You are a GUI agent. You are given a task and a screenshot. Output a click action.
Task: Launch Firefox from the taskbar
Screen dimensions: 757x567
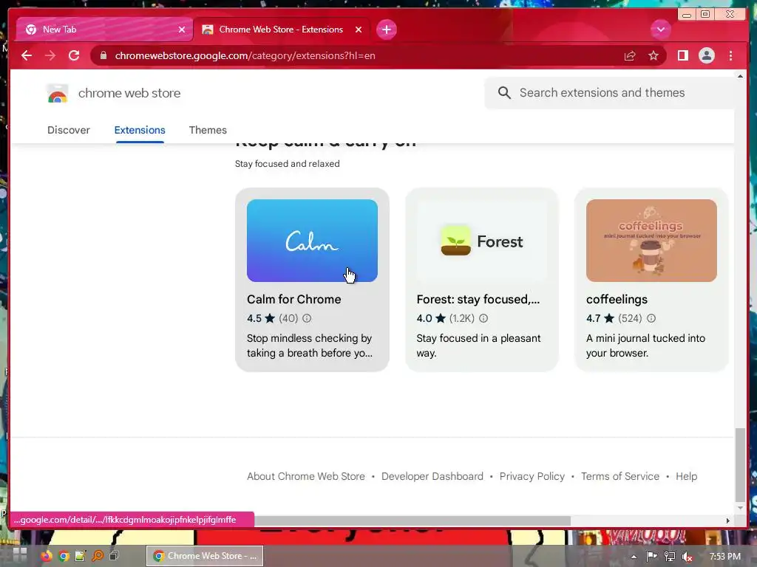click(47, 556)
